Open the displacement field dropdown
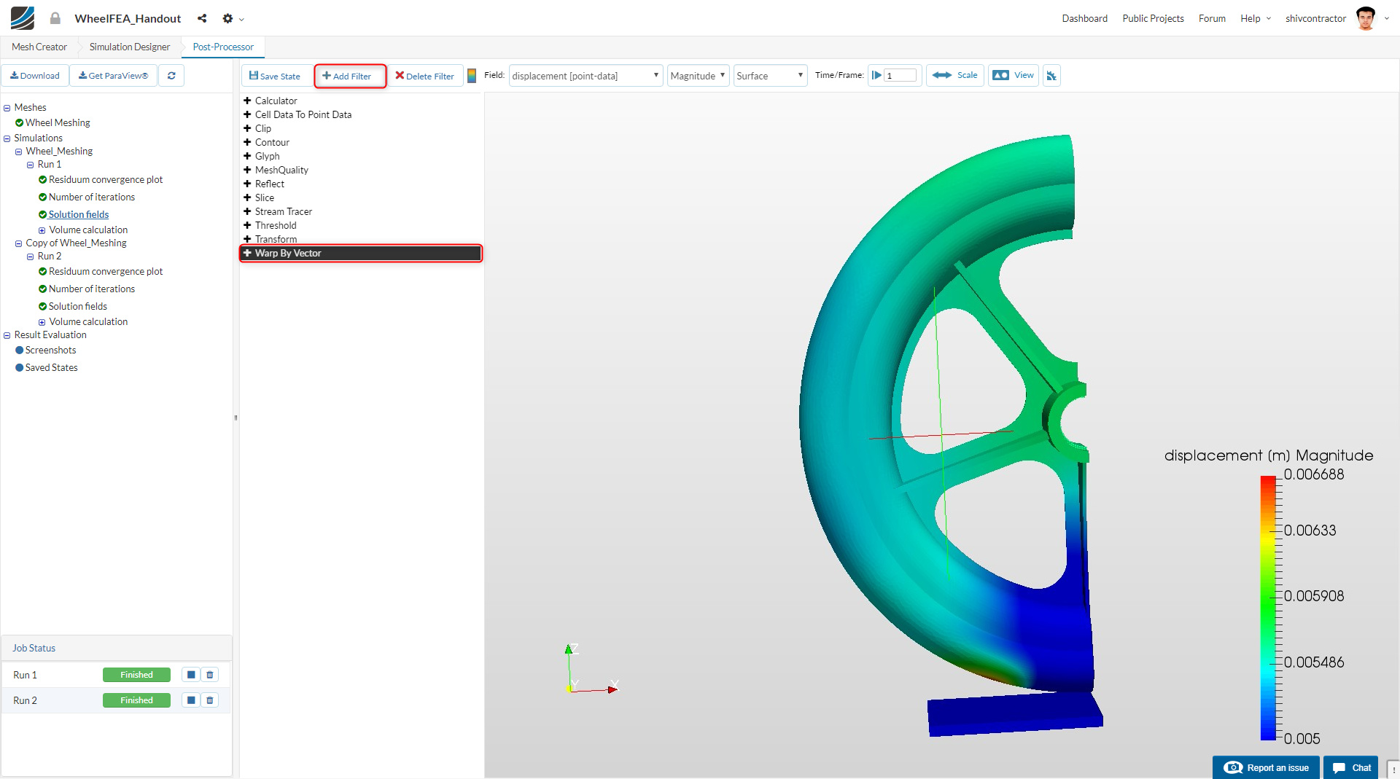 [586, 76]
